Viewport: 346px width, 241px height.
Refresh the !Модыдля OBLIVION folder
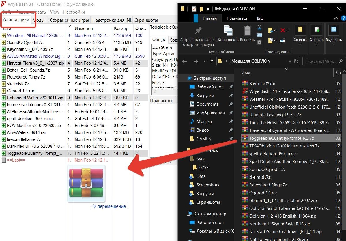pyautogui.click(x=296, y=61)
